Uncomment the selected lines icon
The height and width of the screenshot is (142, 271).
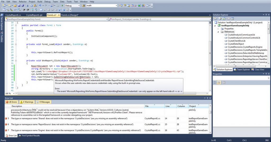[36, 10]
